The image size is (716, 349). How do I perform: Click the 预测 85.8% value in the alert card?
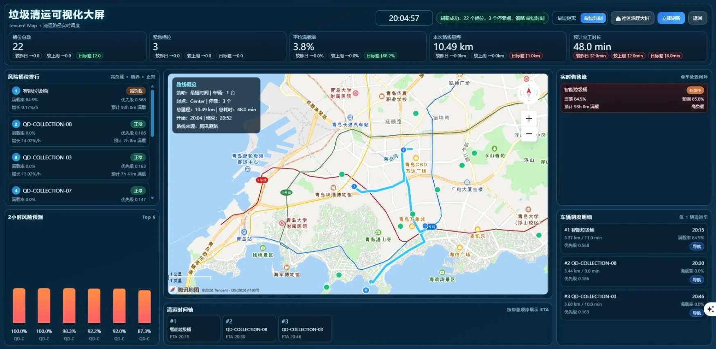click(693, 99)
